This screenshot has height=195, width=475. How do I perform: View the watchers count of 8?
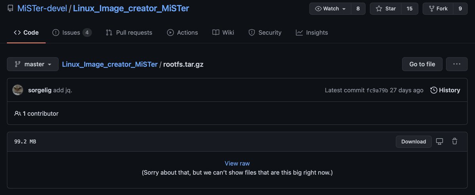pyautogui.click(x=358, y=9)
